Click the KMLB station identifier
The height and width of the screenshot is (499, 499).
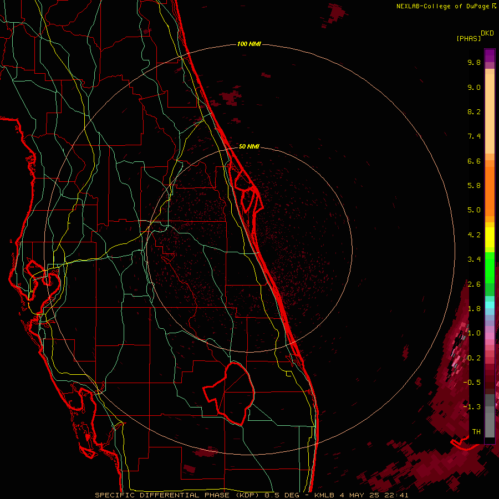(x=324, y=495)
